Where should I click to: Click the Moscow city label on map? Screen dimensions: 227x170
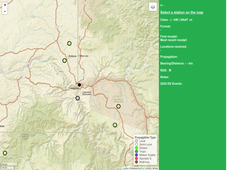click(84, 56)
